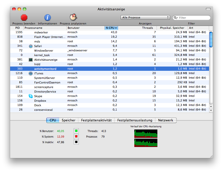The height and width of the screenshot is (172, 223).
Task: Sort by Physikal. Speicher column header
Action: pos(172,28)
